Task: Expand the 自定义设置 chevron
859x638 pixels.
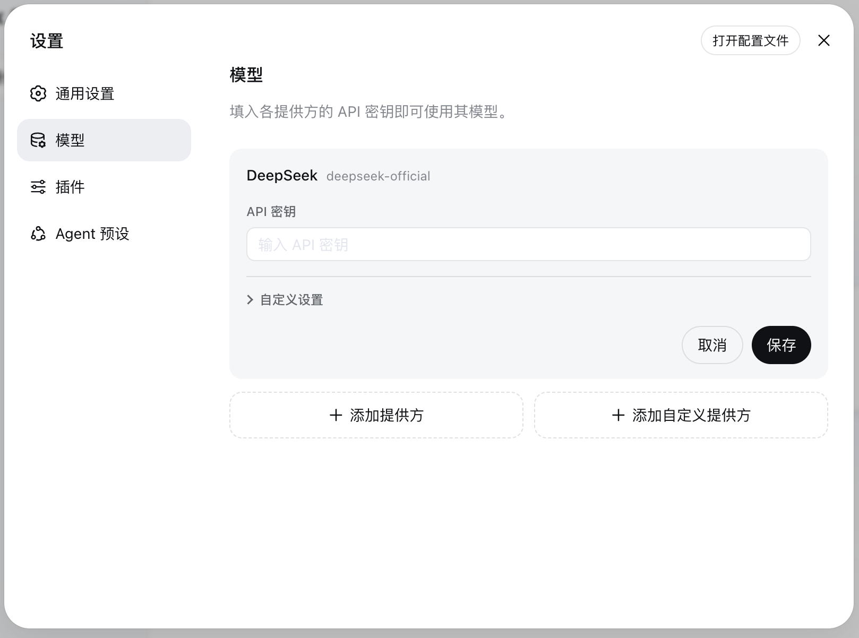Action: click(250, 300)
